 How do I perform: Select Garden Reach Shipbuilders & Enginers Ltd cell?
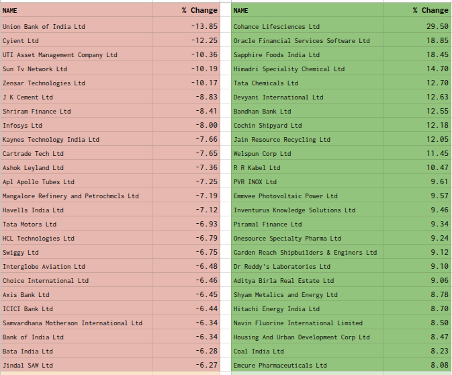point(307,253)
